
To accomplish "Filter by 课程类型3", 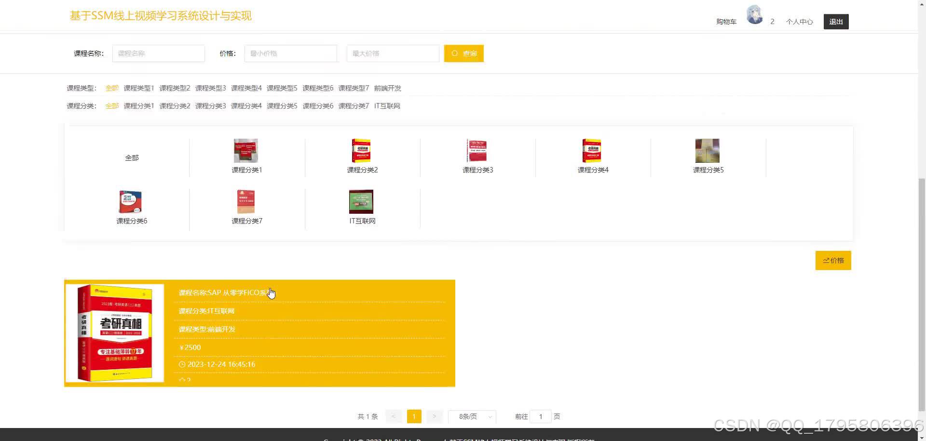I will 210,88.
